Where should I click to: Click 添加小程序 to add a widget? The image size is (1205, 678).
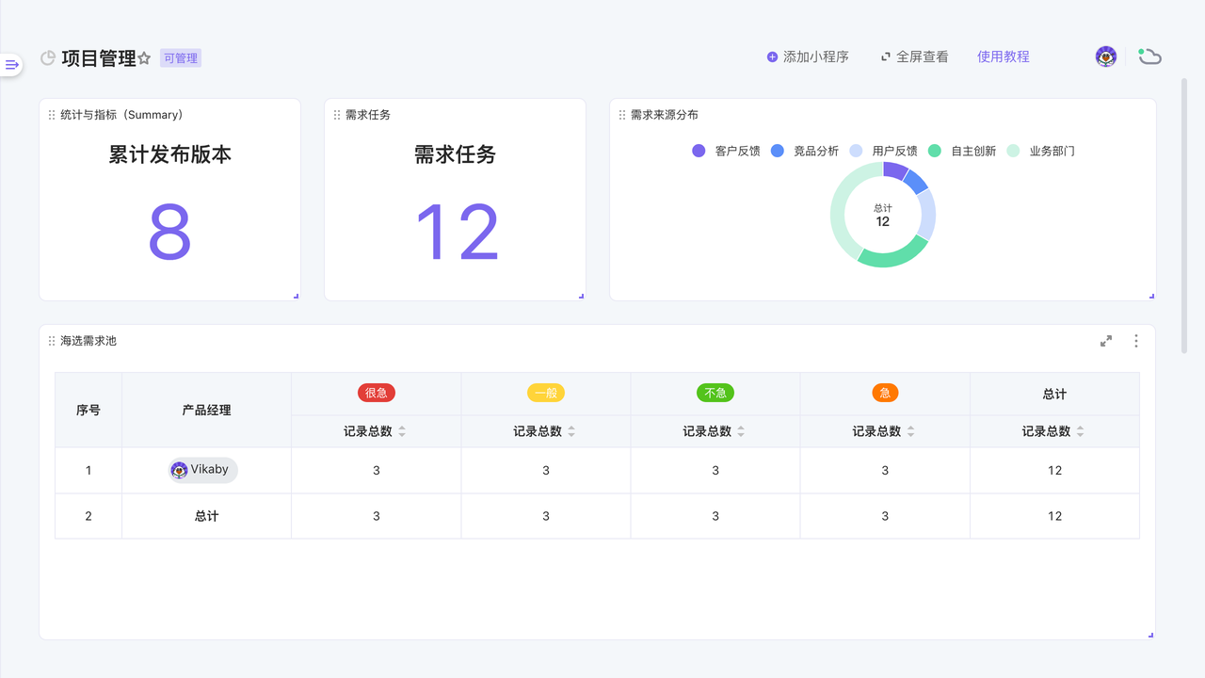[x=808, y=56]
